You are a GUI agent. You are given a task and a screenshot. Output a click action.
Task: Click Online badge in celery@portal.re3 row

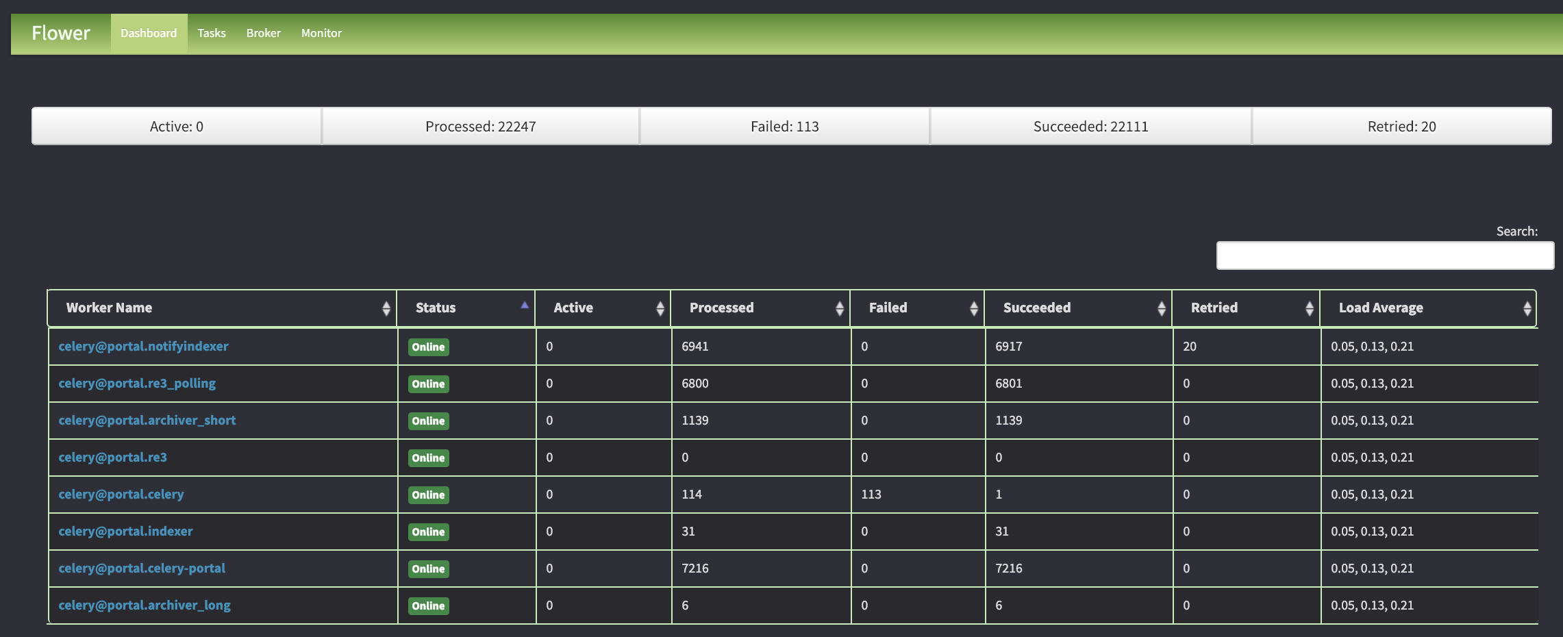point(429,458)
